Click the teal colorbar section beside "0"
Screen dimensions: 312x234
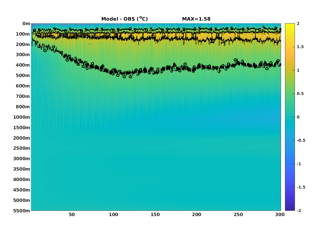pyautogui.click(x=290, y=117)
